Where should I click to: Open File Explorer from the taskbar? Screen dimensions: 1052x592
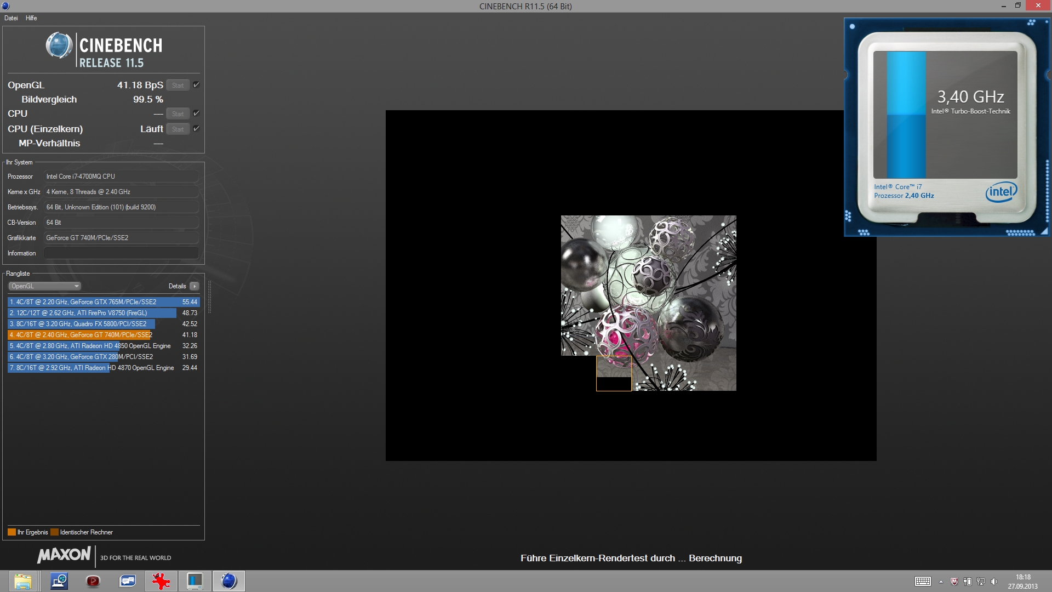[22, 580]
